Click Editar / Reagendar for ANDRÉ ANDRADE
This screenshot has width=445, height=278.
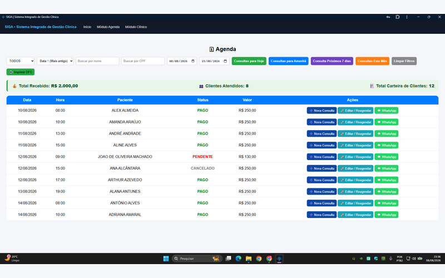coord(355,133)
